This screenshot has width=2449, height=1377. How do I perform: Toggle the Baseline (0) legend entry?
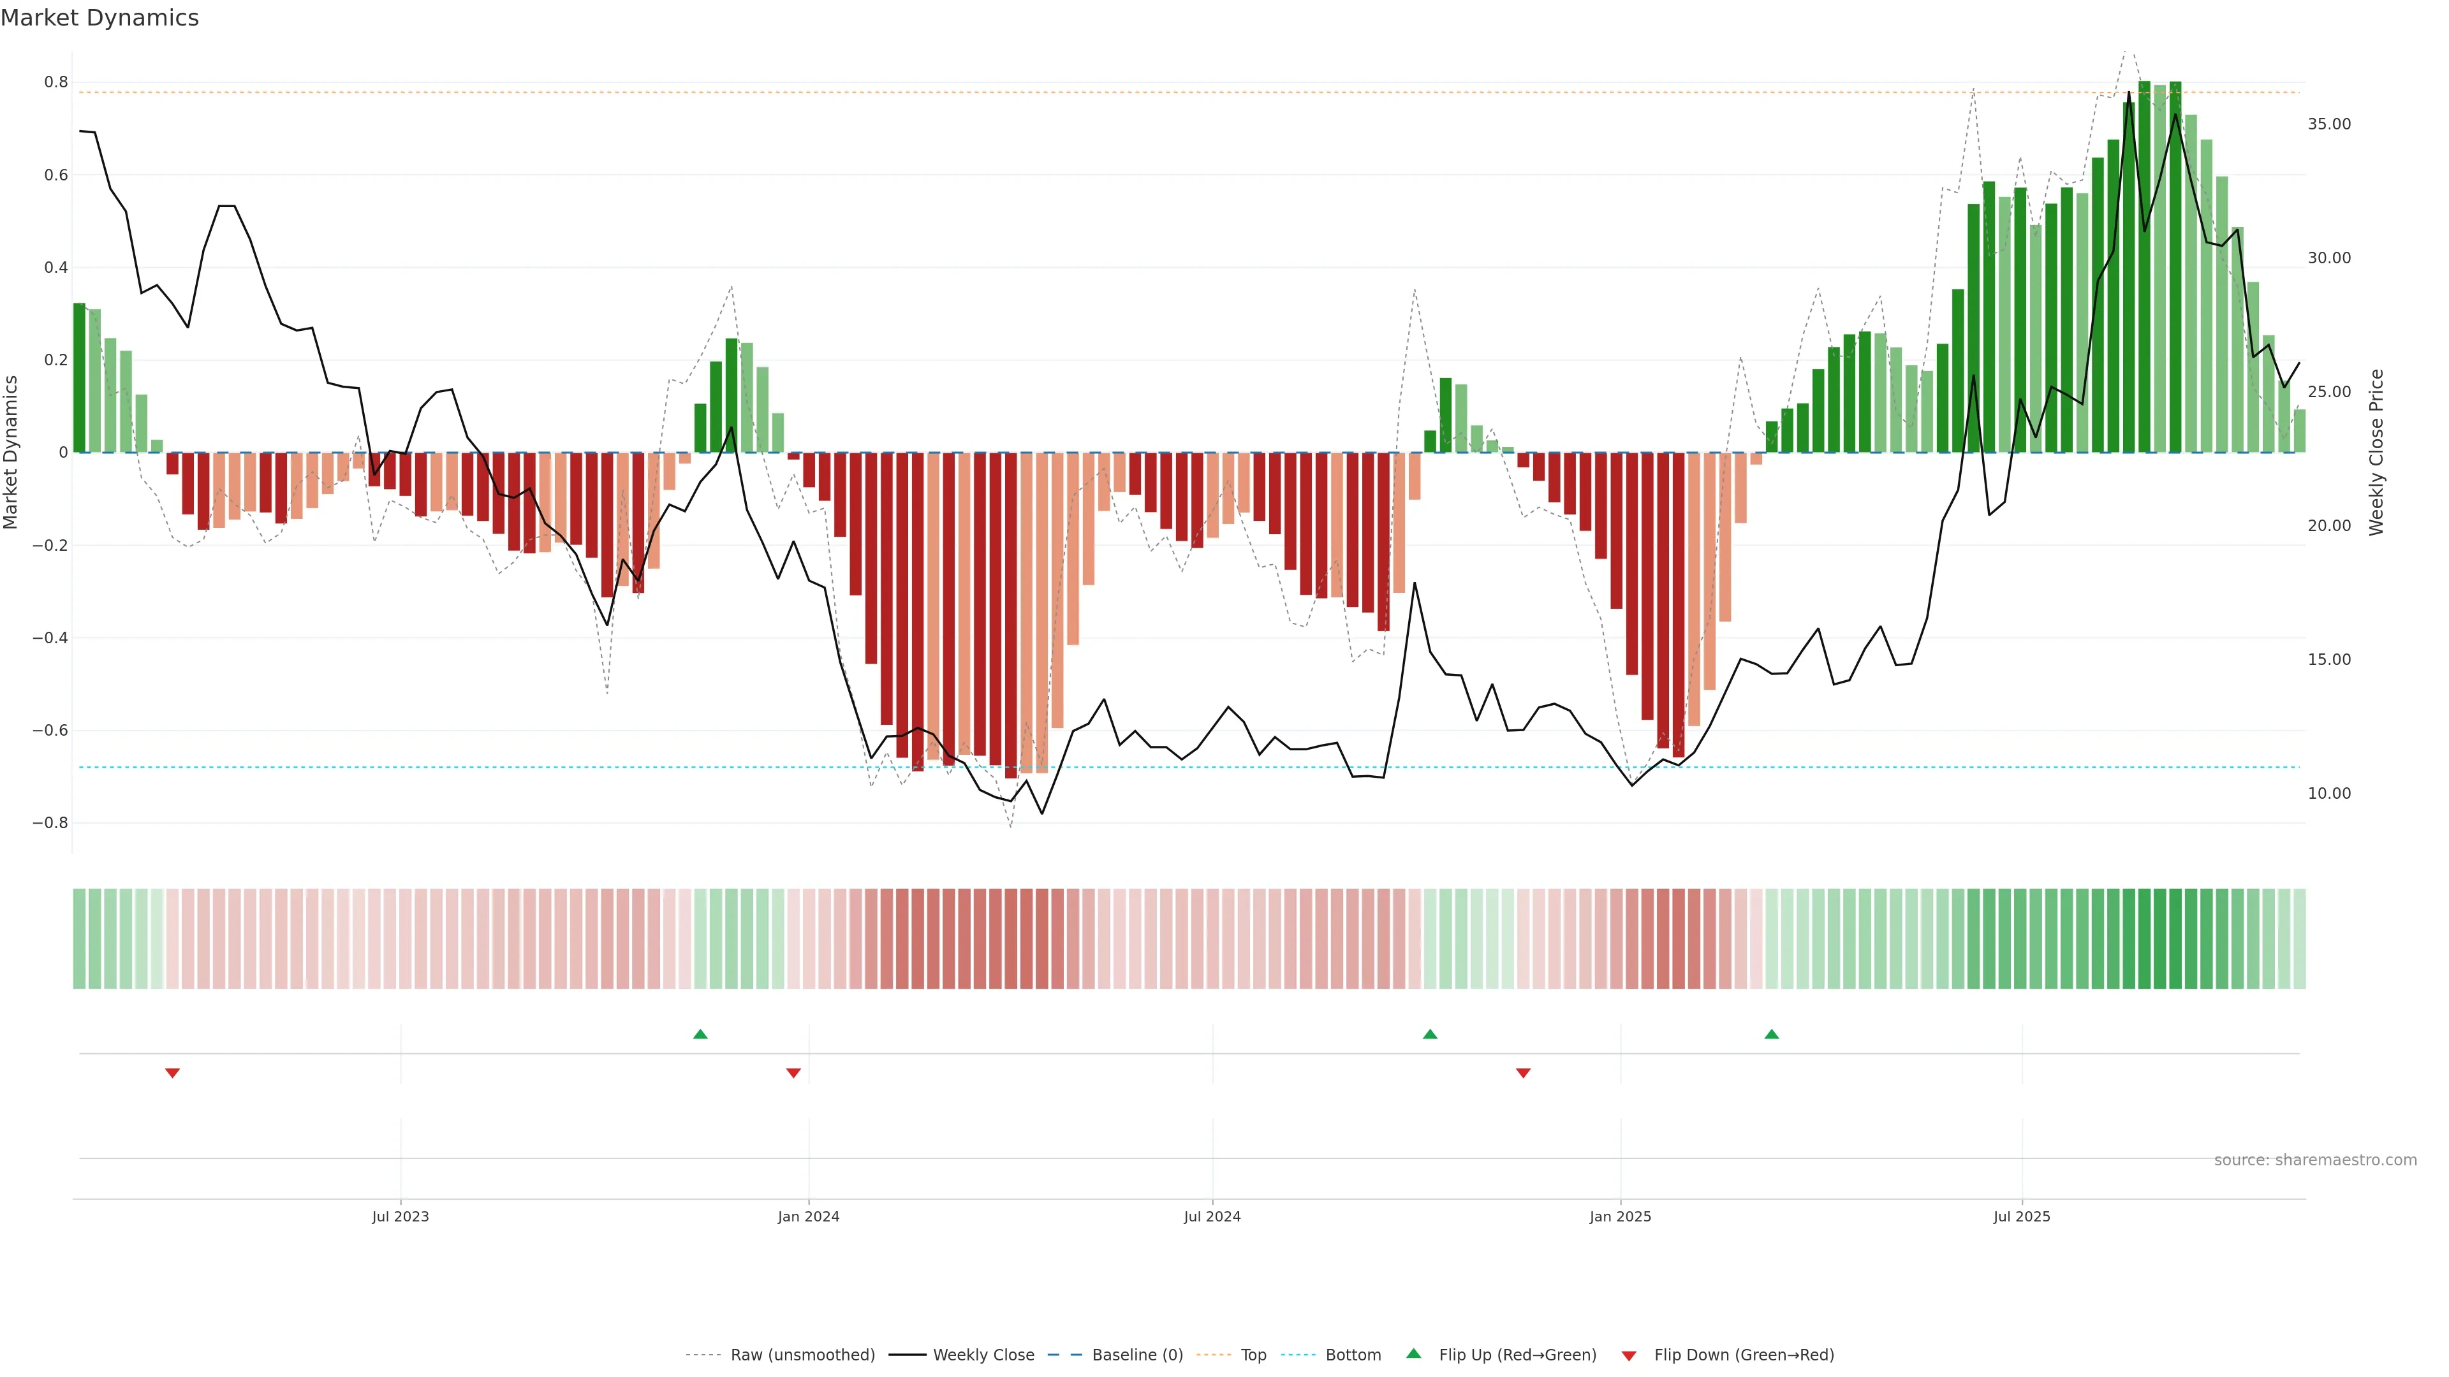click(1137, 1355)
